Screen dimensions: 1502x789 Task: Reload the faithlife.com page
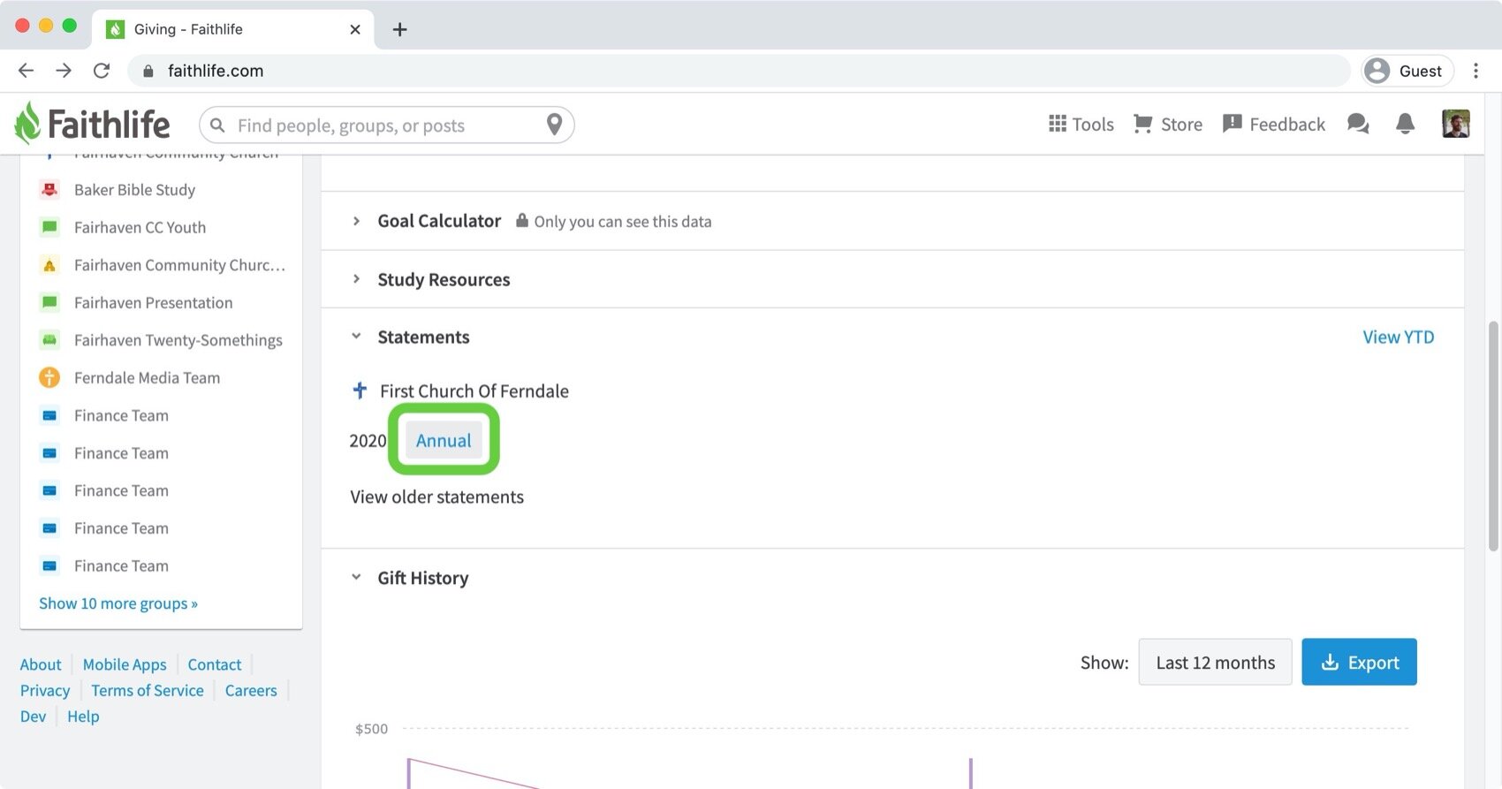(x=102, y=71)
